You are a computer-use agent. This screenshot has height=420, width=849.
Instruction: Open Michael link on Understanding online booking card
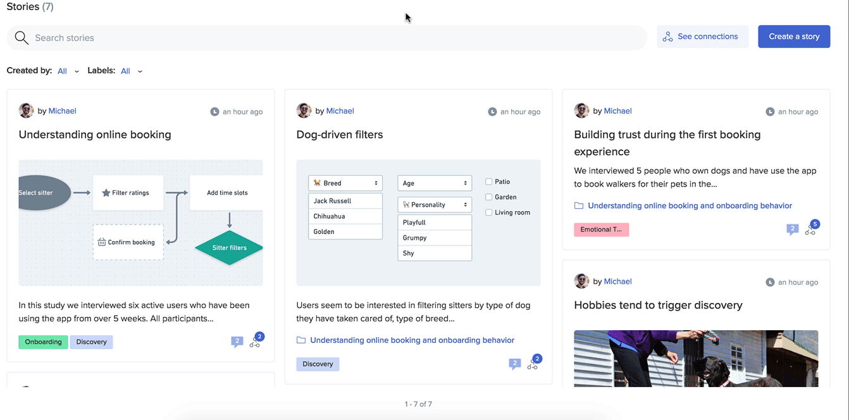coord(63,111)
